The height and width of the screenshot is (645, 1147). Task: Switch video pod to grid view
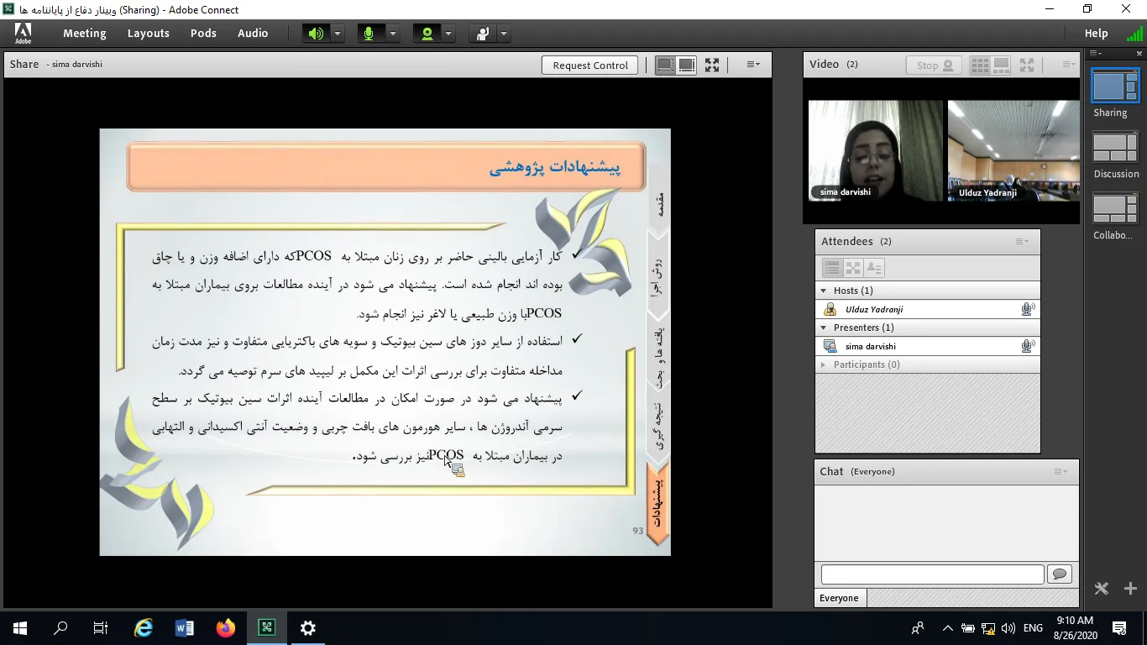pyautogui.click(x=979, y=65)
